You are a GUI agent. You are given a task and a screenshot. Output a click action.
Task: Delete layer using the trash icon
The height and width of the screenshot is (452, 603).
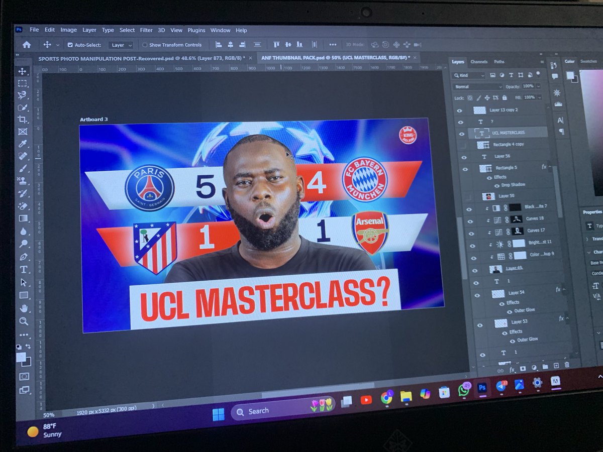567,365
